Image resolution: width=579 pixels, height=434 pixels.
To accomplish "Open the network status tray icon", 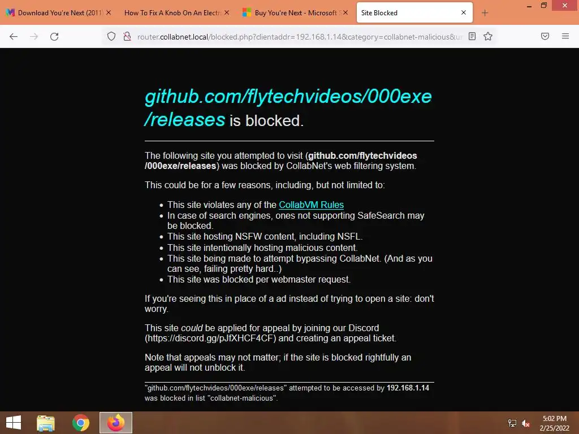I will tap(512, 423).
